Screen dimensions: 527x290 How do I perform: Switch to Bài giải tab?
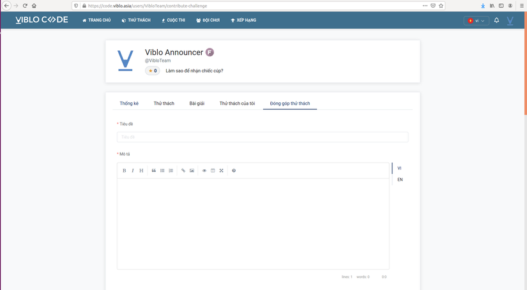pos(197,103)
